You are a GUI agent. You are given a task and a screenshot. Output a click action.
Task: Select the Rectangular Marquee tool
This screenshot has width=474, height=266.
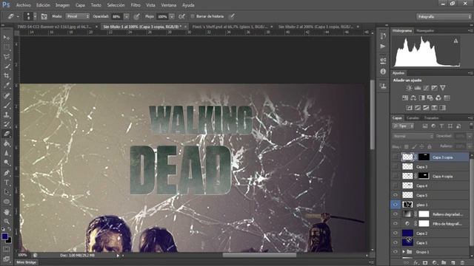(7, 47)
